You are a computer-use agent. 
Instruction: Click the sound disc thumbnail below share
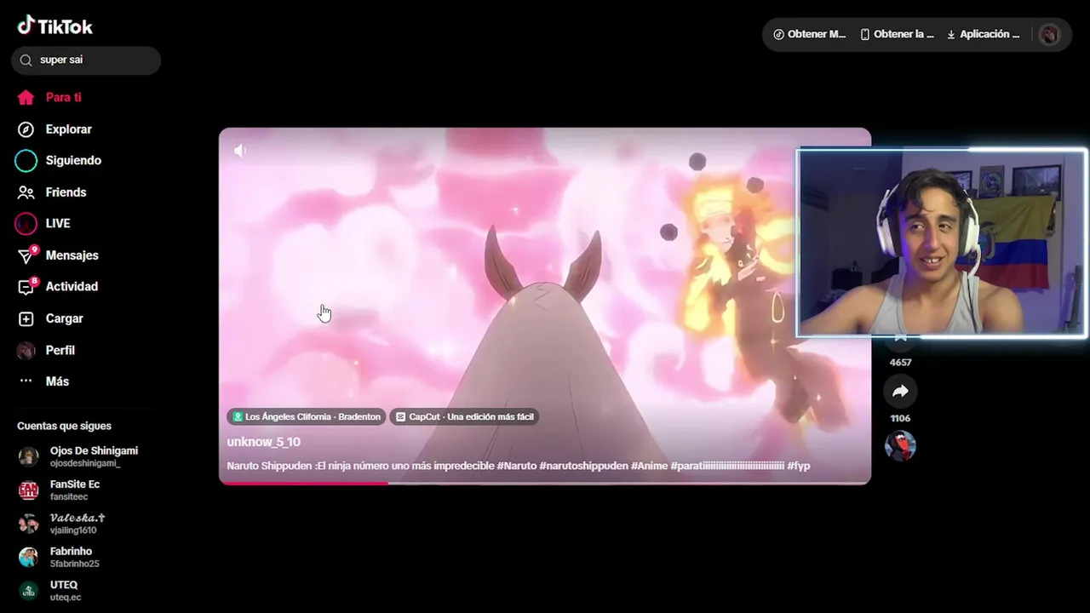tap(900, 445)
